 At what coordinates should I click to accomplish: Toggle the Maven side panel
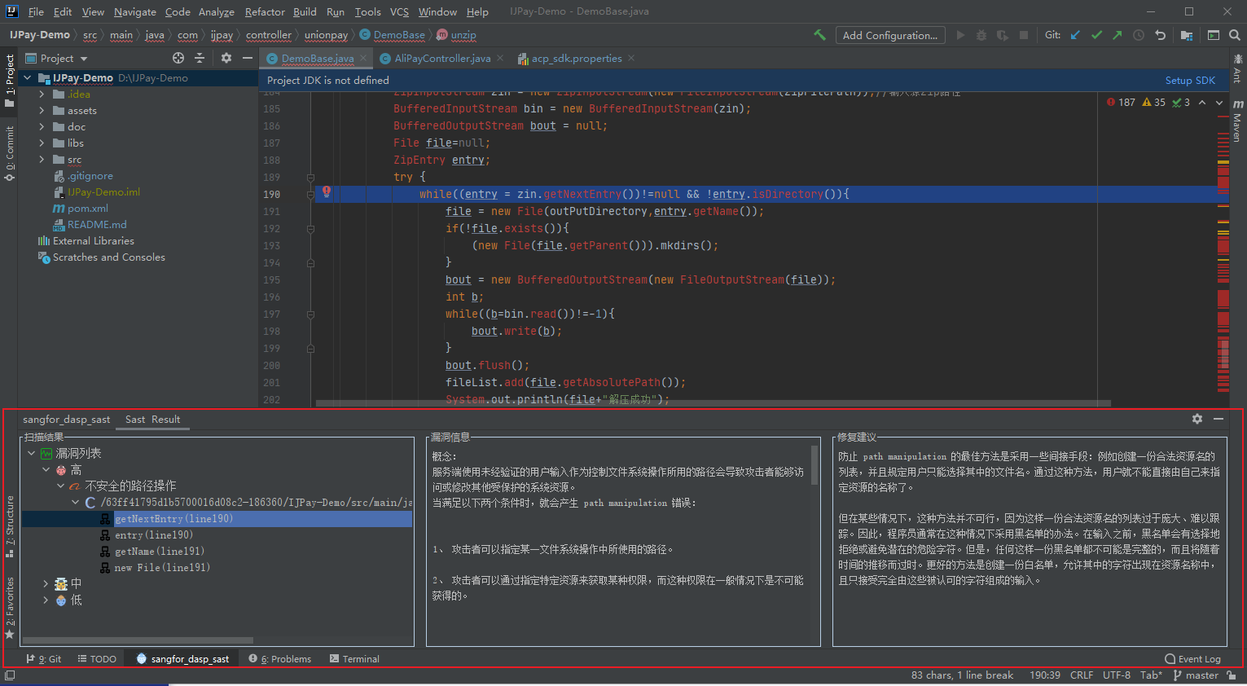pyautogui.click(x=1238, y=121)
